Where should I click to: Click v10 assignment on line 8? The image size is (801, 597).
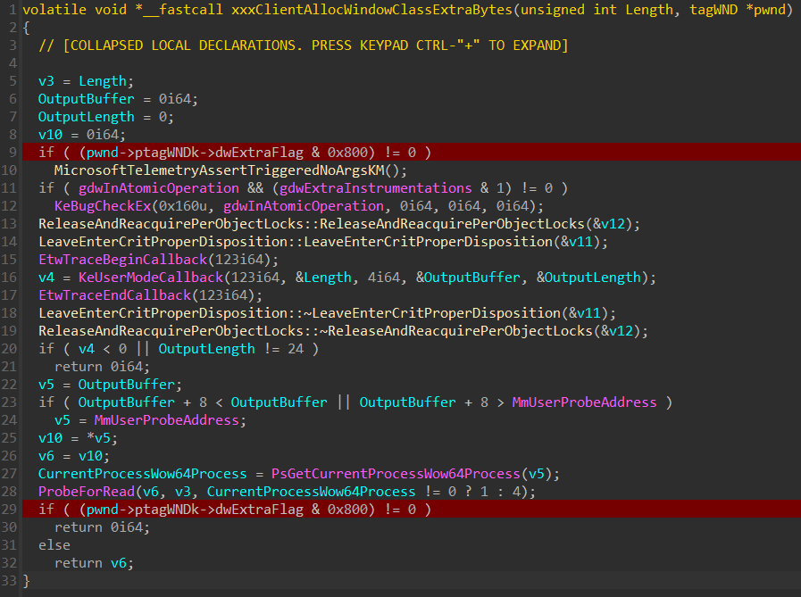click(x=82, y=135)
